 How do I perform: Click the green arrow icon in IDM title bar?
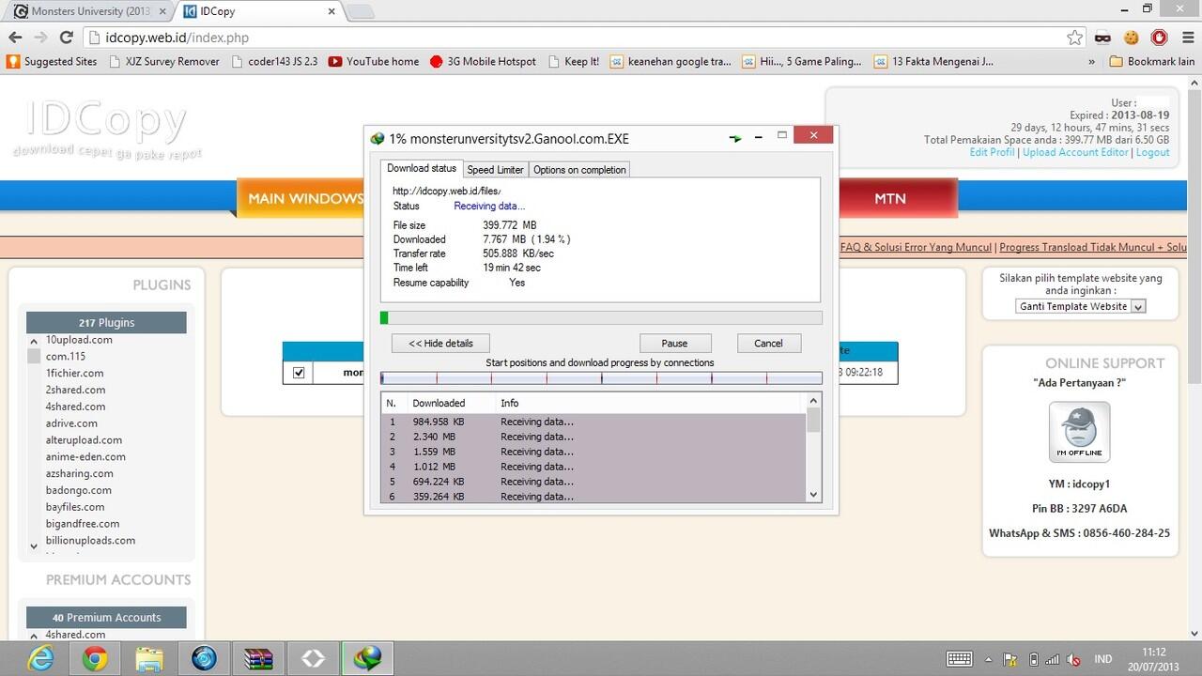[x=735, y=138]
